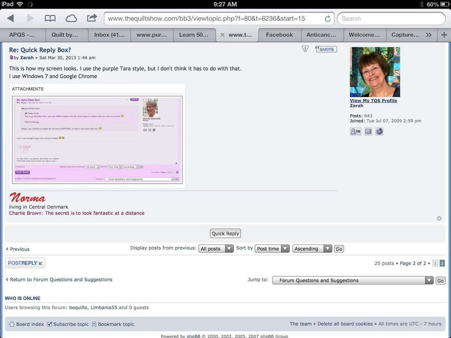451x338 pixels.
Task: Expand the All posts dropdown
Action: click(x=216, y=249)
